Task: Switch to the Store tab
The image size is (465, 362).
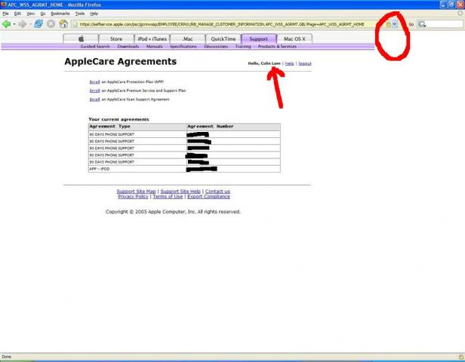Action: [116, 38]
